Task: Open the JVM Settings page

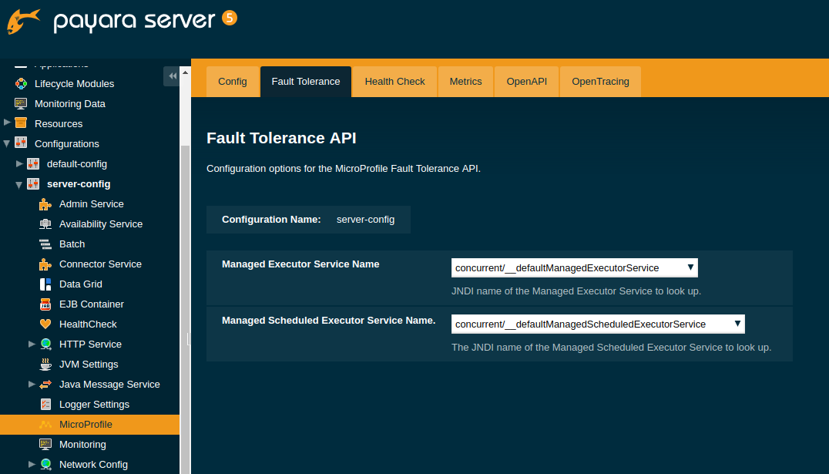Action: pos(89,364)
